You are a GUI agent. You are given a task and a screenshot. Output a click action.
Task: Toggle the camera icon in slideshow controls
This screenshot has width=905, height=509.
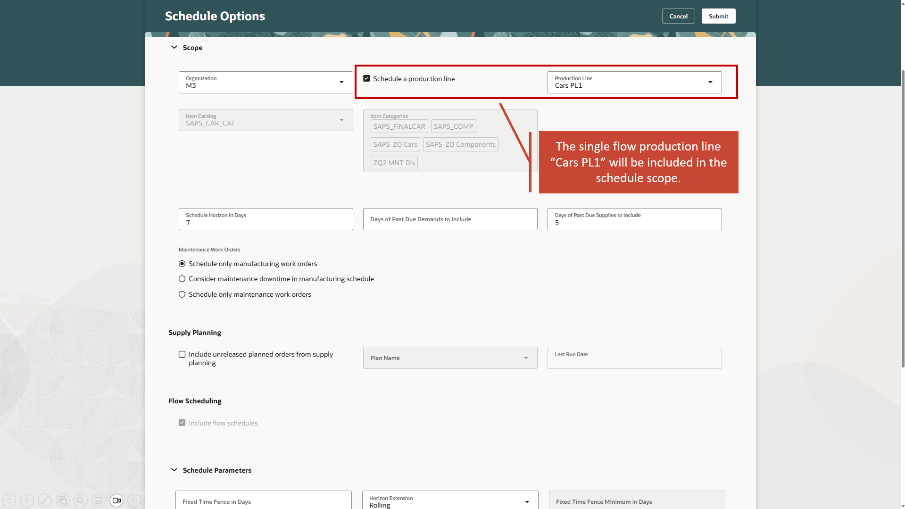116,501
